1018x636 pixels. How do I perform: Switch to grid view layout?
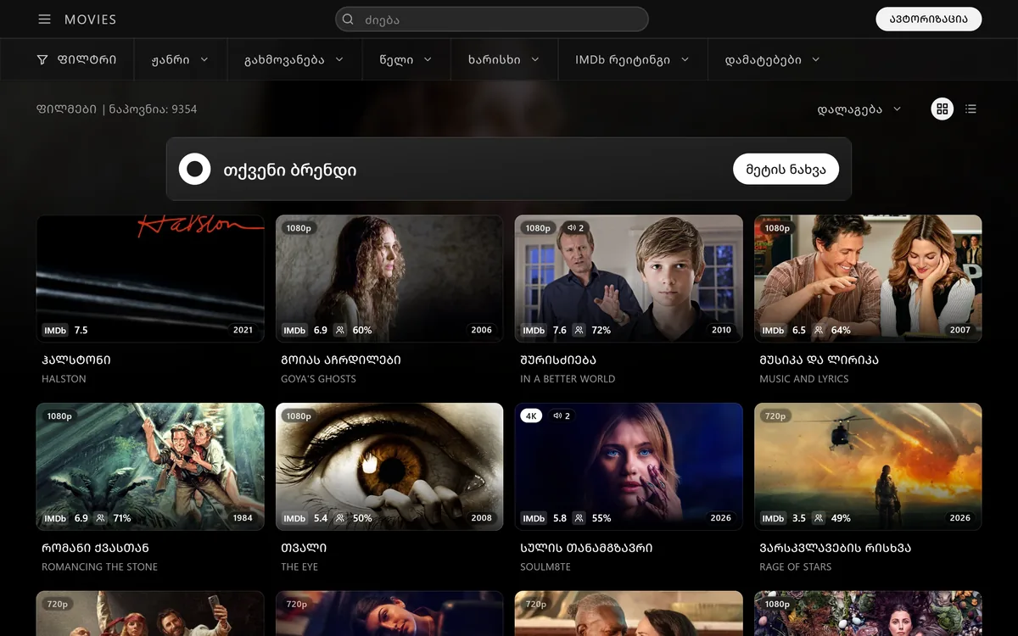[942, 109]
